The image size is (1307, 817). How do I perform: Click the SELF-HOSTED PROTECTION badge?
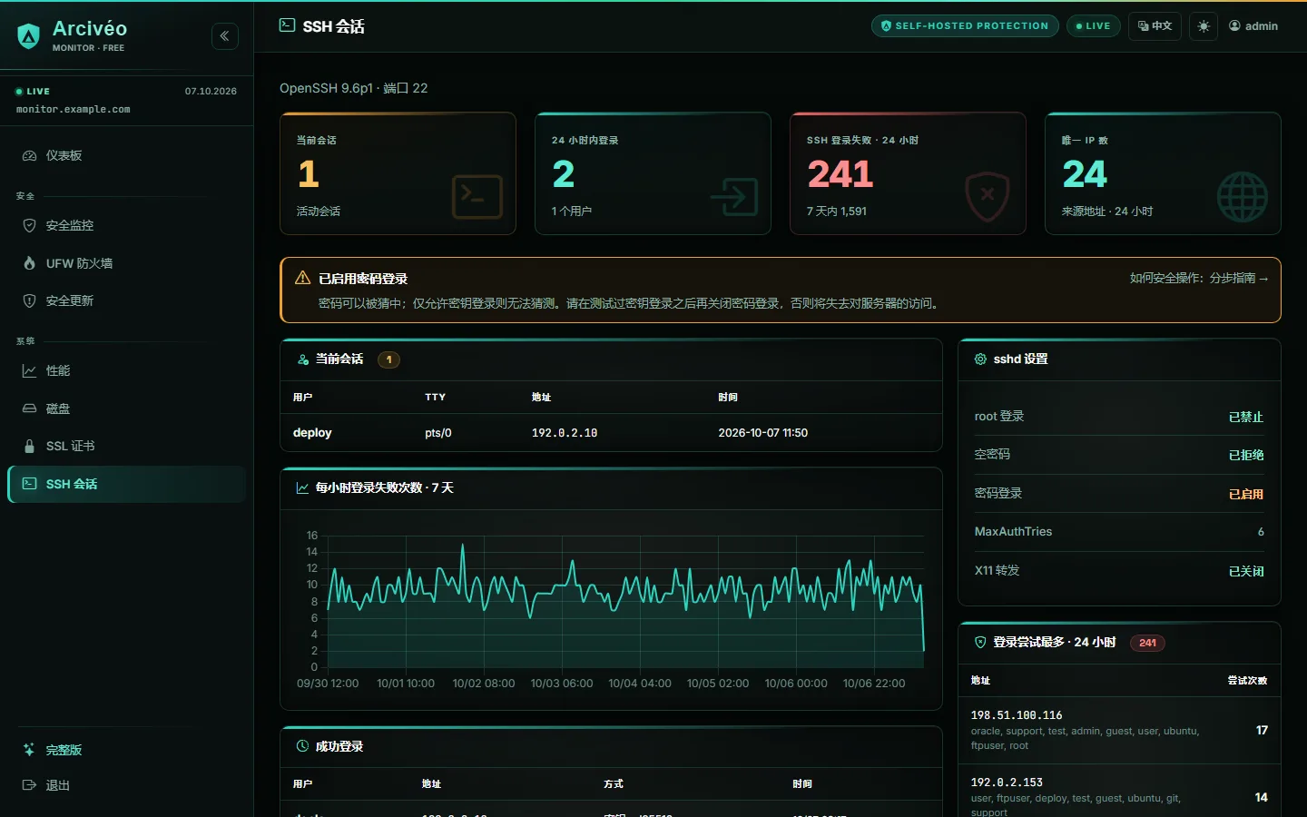(x=966, y=26)
